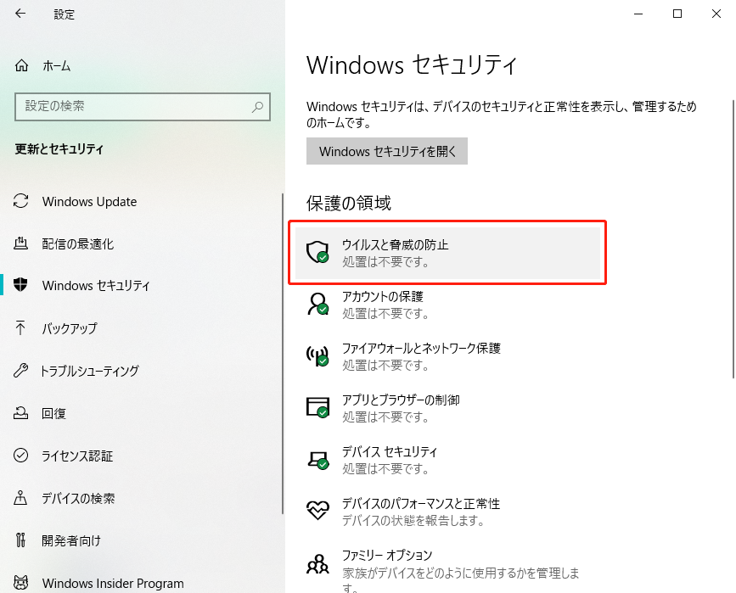Click the app and browser window icon

[317, 407]
